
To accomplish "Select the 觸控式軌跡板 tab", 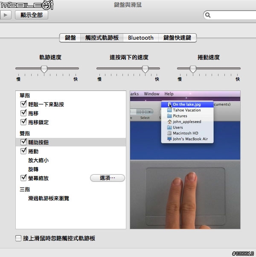I will click(102, 38).
